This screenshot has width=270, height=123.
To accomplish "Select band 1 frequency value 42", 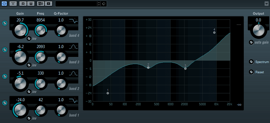I will 41,100.
